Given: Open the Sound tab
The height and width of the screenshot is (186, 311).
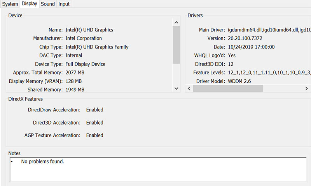Looking at the screenshot, I should (x=48, y=4).
